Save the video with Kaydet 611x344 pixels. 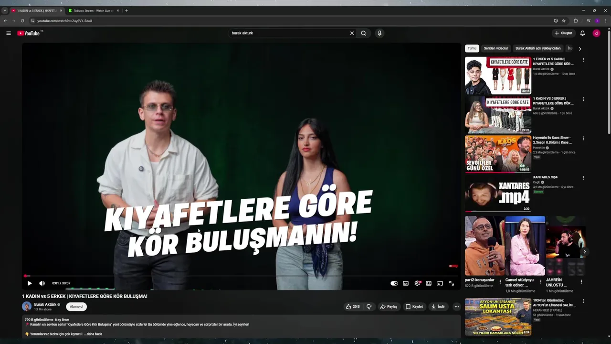pos(414,307)
